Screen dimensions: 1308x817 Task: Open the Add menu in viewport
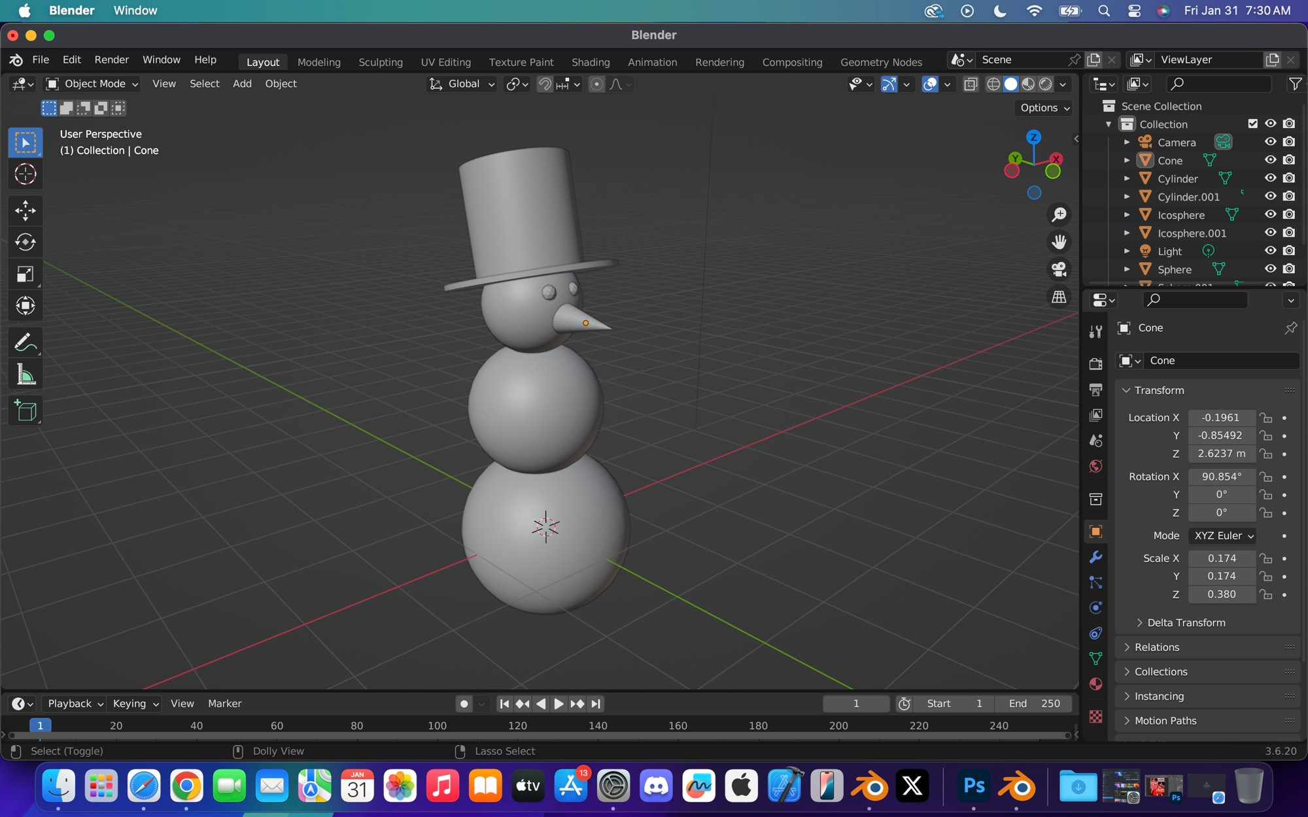click(x=242, y=84)
